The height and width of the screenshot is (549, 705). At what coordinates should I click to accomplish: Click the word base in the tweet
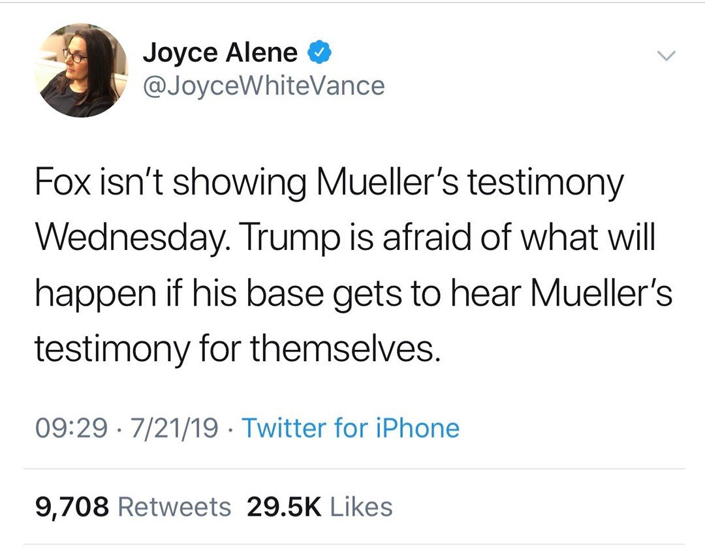click(x=296, y=295)
